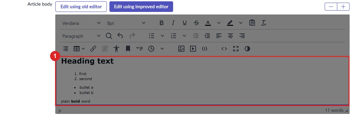
Task: Insert media with the play icon
Action: [x=193, y=49]
